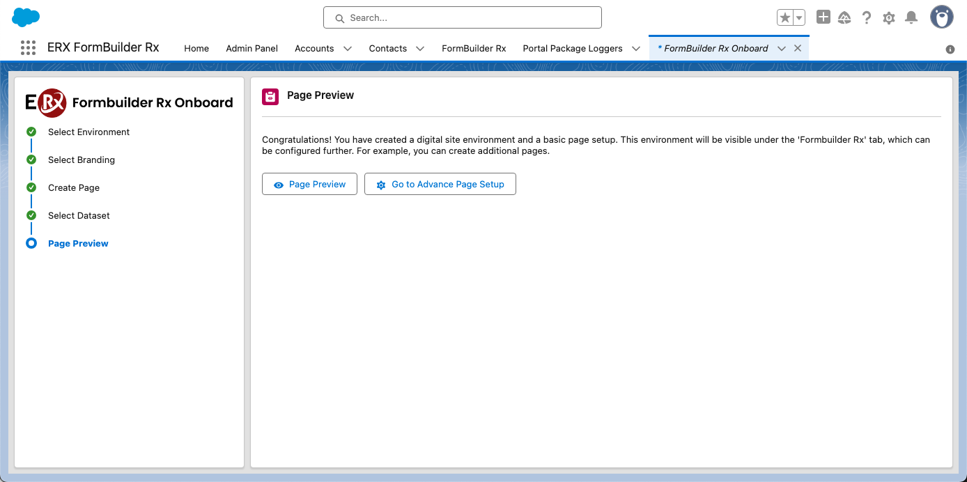The width and height of the screenshot is (967, 482).
Task: Click the Page Preview button
Action: pos(309,185)
